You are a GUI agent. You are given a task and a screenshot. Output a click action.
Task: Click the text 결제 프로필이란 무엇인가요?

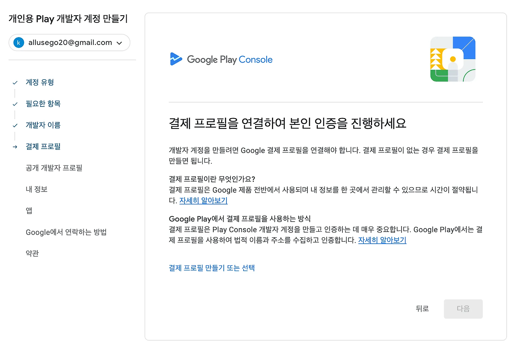[x=212, y=179]
